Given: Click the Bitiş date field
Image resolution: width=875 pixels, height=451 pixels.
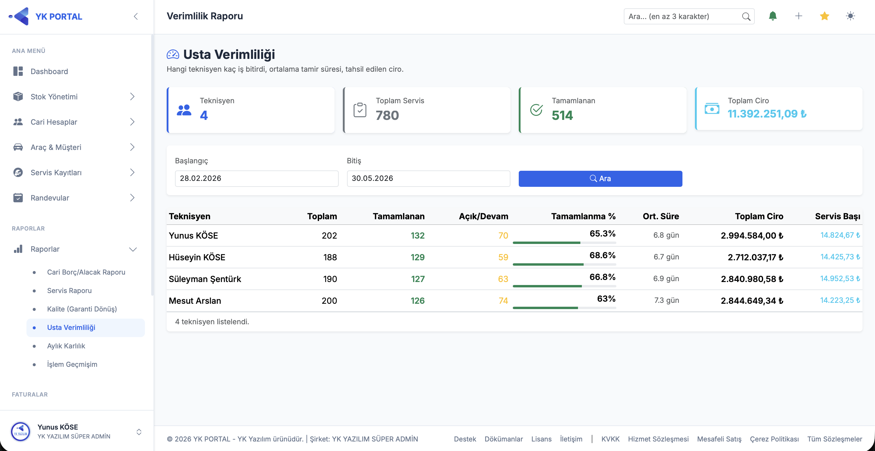Looking at the screenshot, I should 428,178.
